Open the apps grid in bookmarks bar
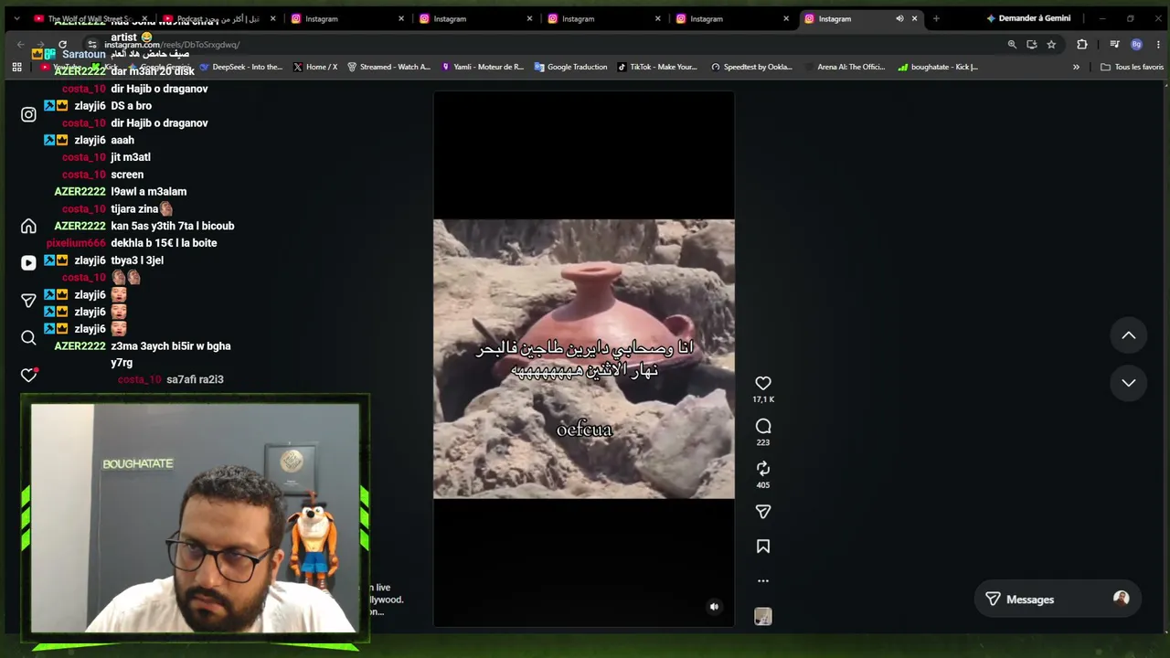Viewport: 1170px width, 658px height. click(x=16, y=67)
